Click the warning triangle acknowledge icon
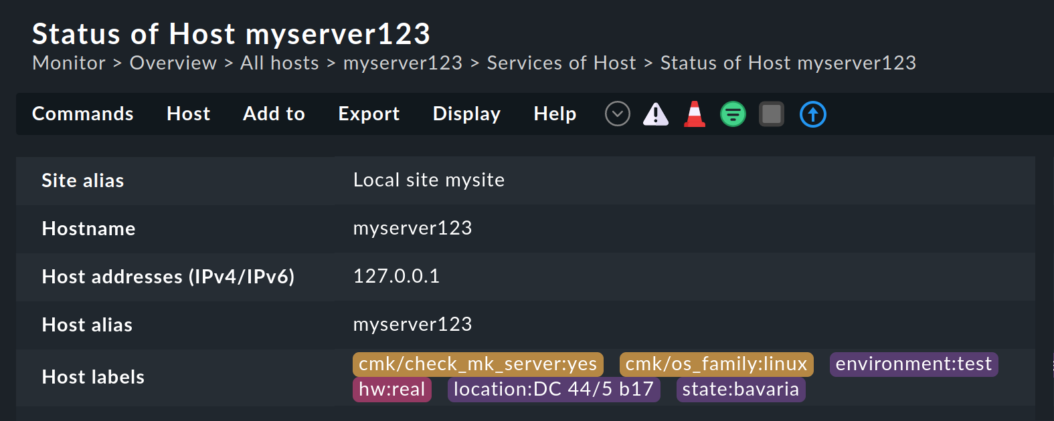This screenshot has height=421, width=1054. (x=656, y=114)
